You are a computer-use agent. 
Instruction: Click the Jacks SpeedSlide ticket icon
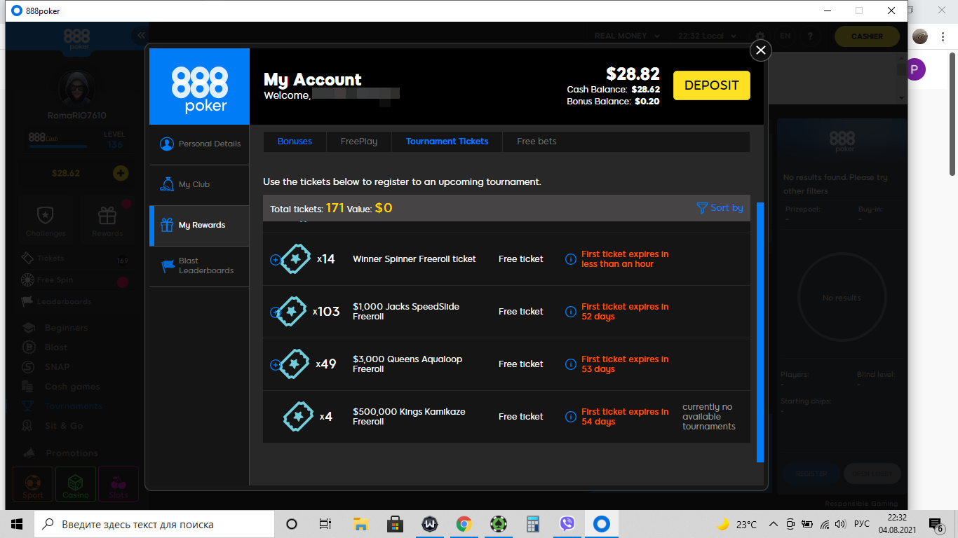[292, 312]
